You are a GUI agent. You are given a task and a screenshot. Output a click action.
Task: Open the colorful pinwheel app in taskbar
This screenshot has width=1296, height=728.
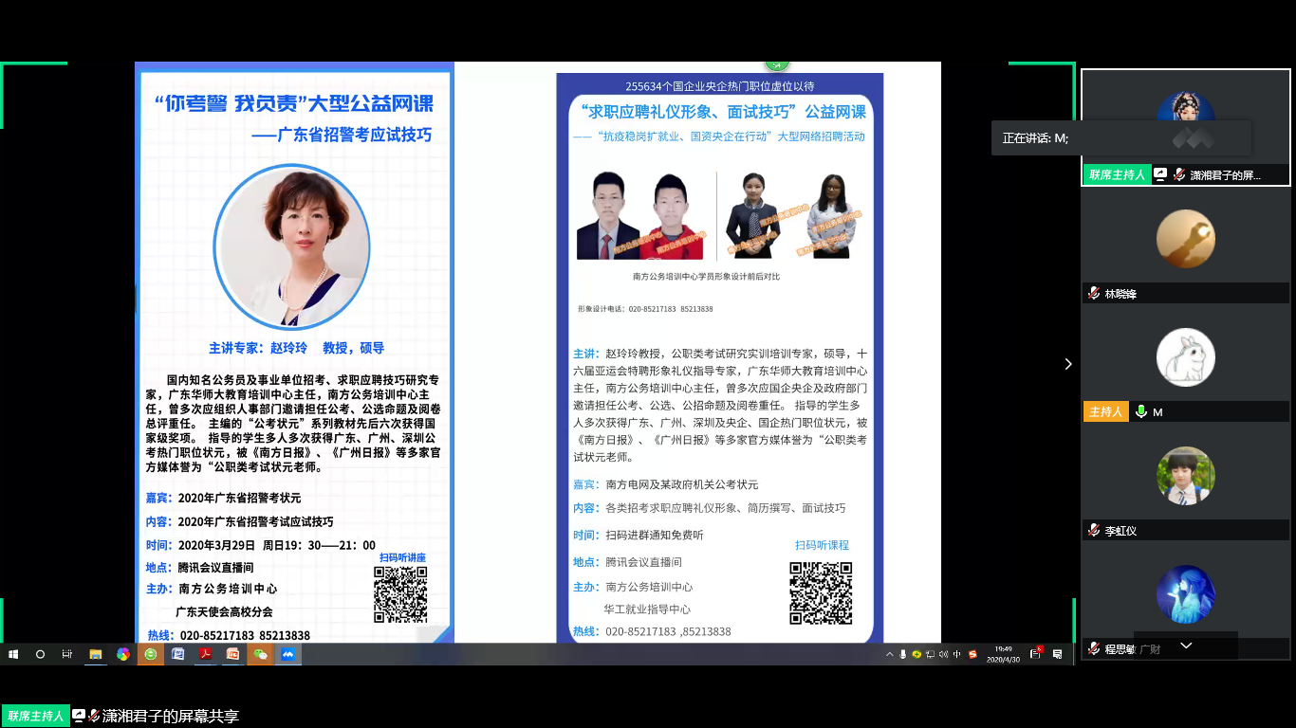click(123, 654)
